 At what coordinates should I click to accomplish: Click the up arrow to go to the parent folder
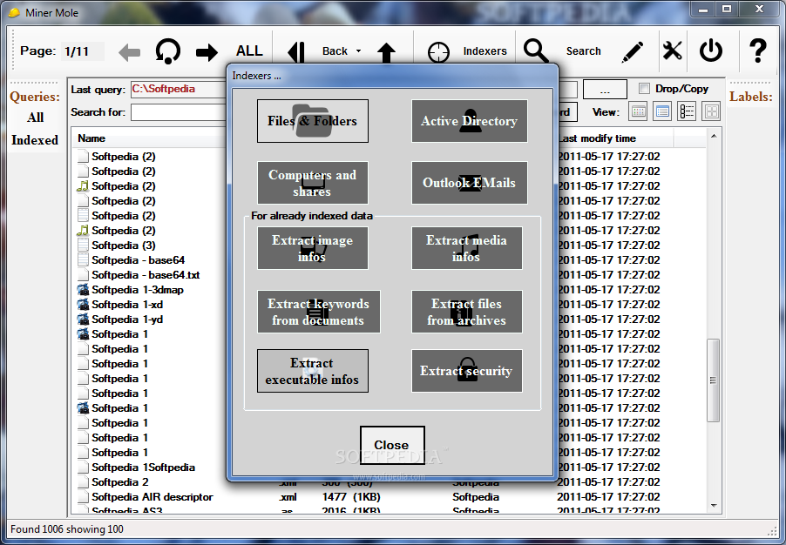(x=387, y=53)
